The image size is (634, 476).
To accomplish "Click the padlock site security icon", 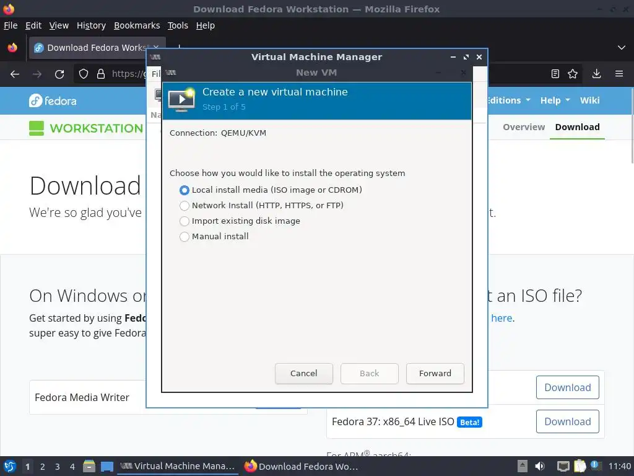I will pyautogui.click(x=101, y=74).
